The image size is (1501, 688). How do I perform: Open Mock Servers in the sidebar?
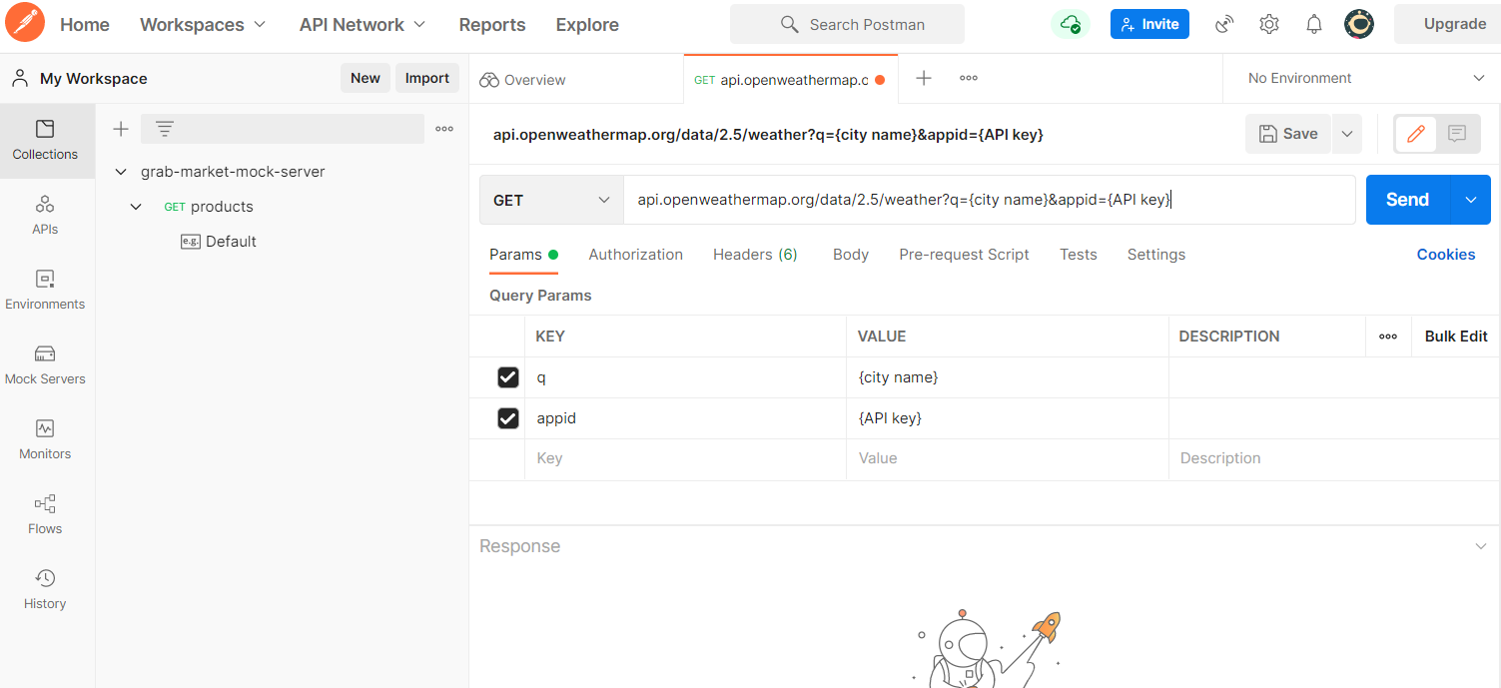[46, 364]
